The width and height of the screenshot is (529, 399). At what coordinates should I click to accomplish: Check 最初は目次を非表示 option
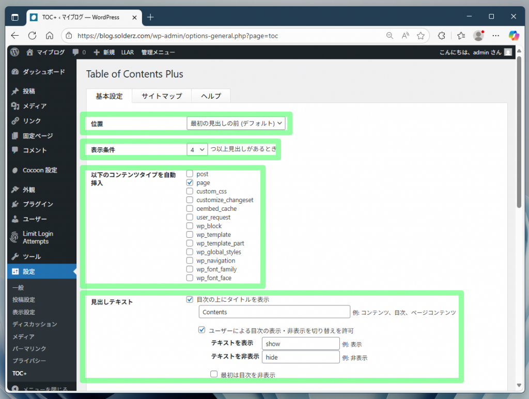[x=214, y=374]
